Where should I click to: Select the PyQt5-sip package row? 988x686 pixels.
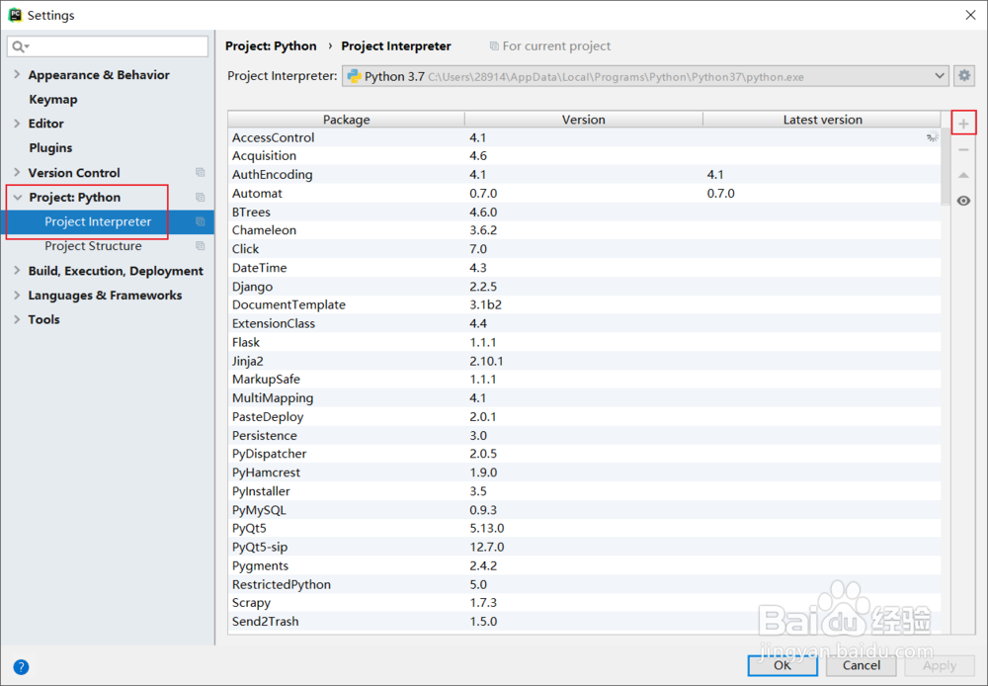pyautogui.click(x=585, y=547)
